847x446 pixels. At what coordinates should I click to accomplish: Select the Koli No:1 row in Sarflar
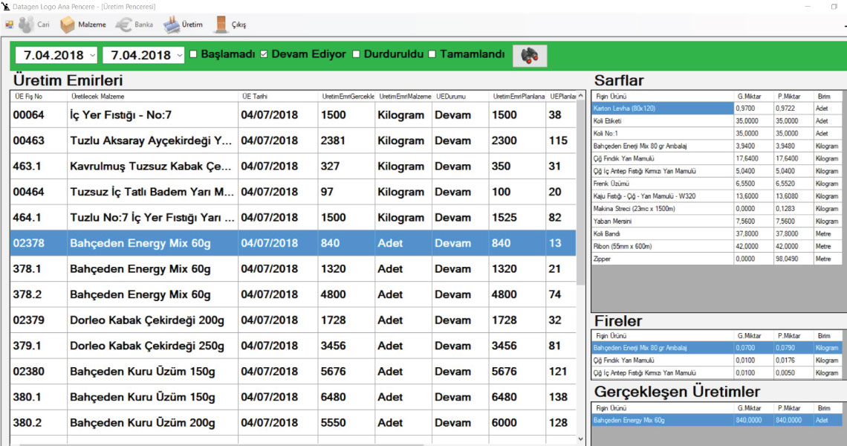pyautogui.click(x=717, y=134)
